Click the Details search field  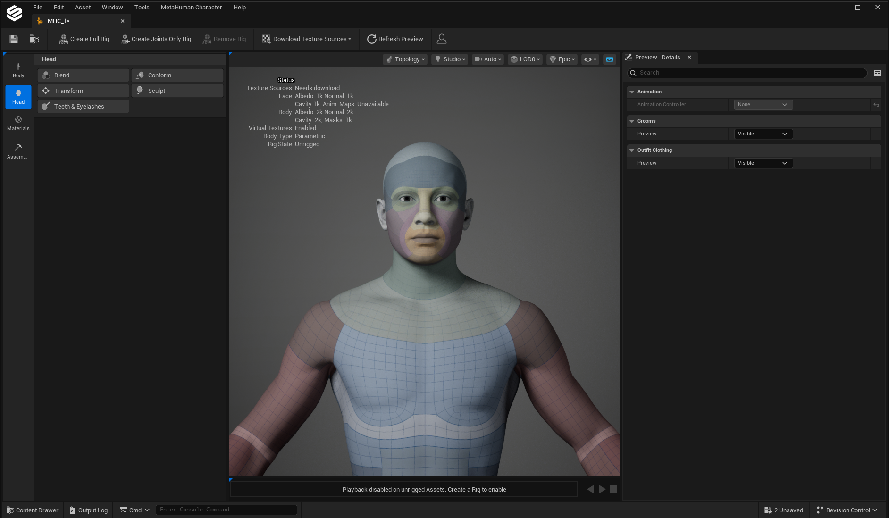[x=747, y=73]
